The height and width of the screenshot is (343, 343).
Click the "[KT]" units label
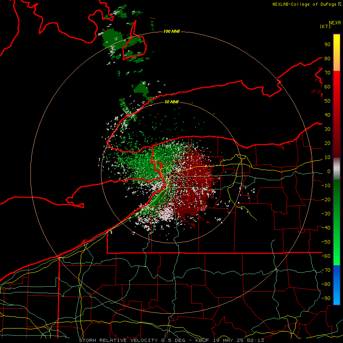[x=325, y=26]
